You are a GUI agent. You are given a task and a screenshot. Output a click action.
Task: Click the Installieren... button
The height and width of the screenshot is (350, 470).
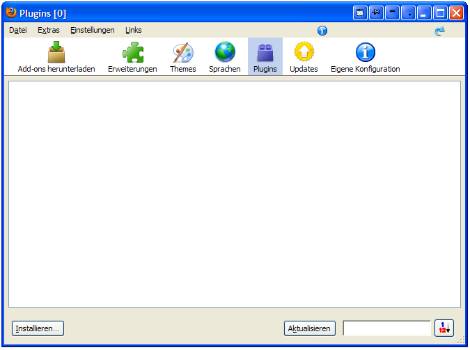point(38,328)
